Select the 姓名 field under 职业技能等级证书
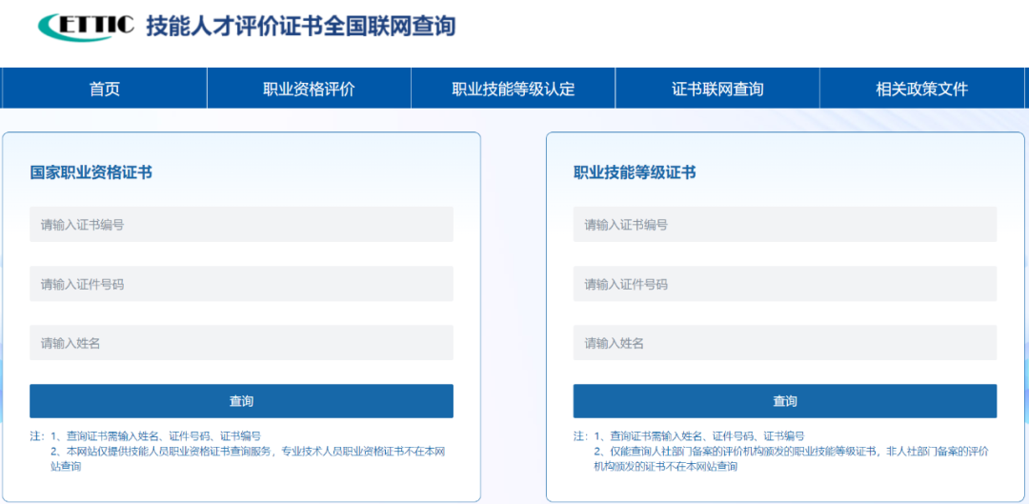1029x504 pixels. click(784, 343)
